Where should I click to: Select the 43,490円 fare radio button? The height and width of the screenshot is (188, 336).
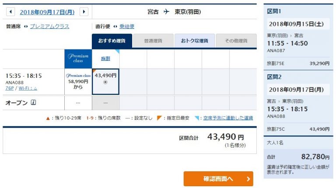(x=105, y=82)
